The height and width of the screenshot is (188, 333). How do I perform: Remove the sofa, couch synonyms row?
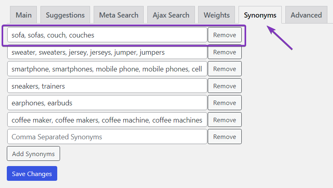pos(225,35)
